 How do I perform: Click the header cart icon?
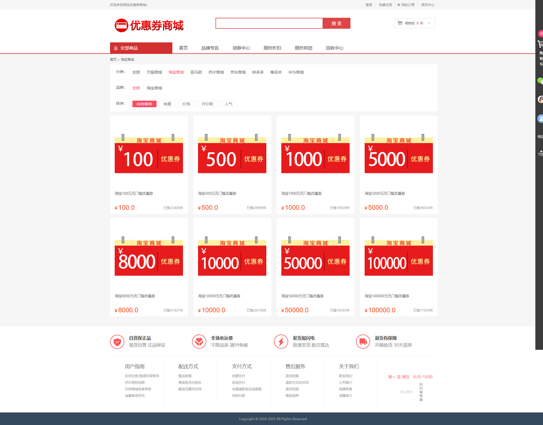point(400,23)
